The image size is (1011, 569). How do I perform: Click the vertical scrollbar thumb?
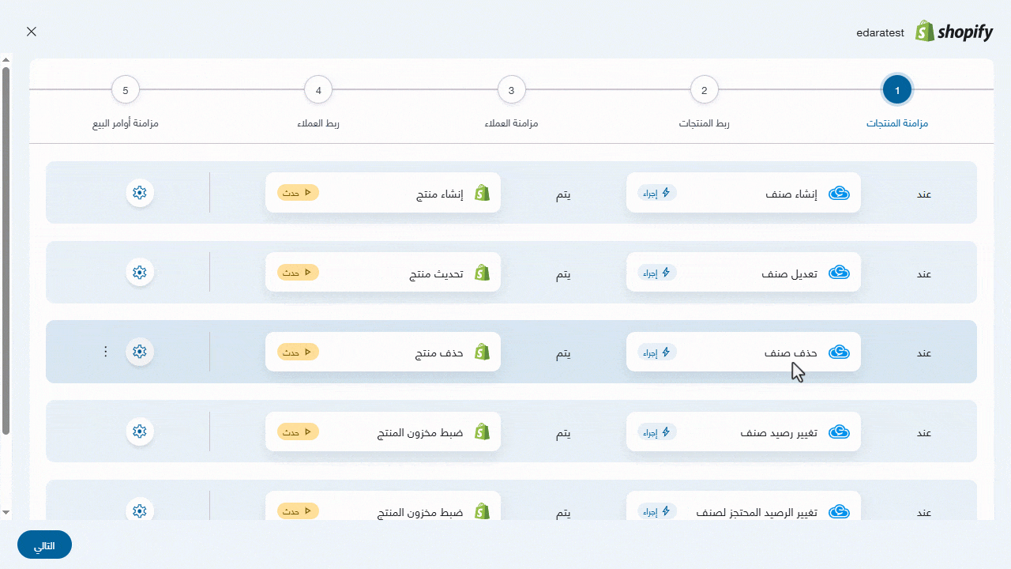tap(6, 251)
